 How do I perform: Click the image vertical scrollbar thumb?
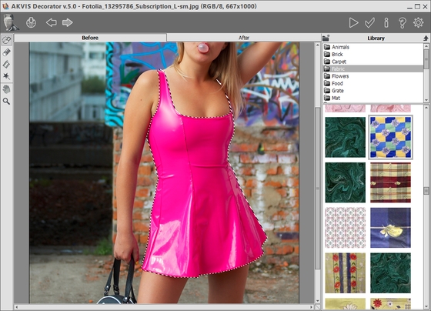(x=317, y=188)
